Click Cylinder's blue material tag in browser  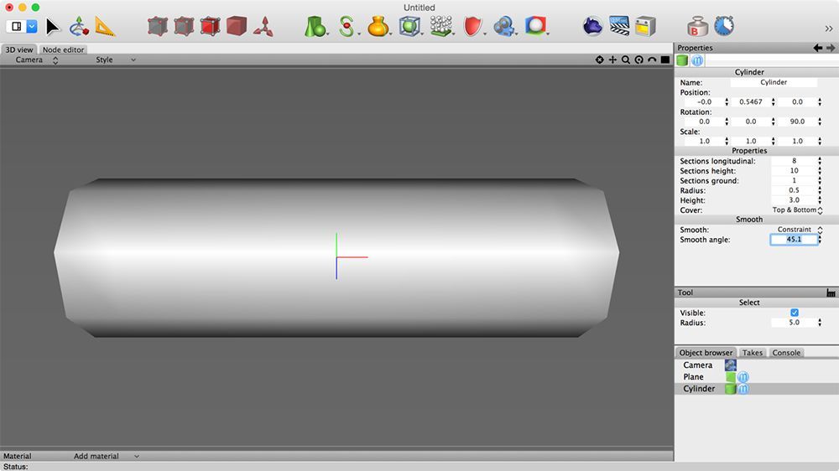point(743,389)
